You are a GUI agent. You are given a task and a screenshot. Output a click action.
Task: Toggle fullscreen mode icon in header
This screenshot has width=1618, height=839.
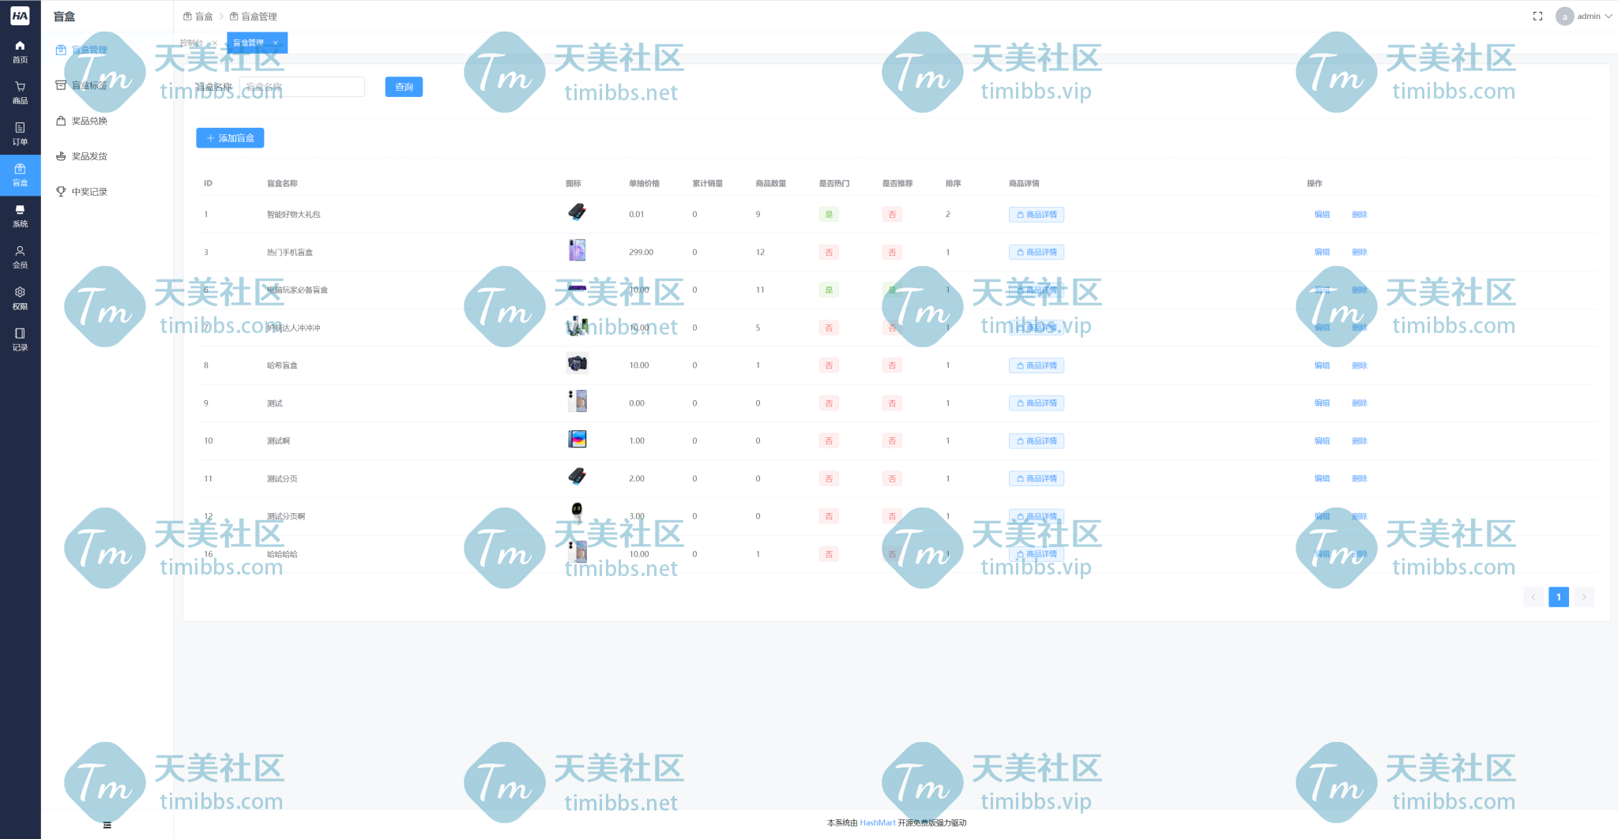(x=1537, y=16)
